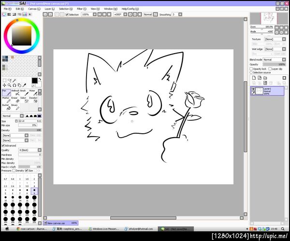Create a new normal layer
The image size is (290, 241).
[254, 78]
